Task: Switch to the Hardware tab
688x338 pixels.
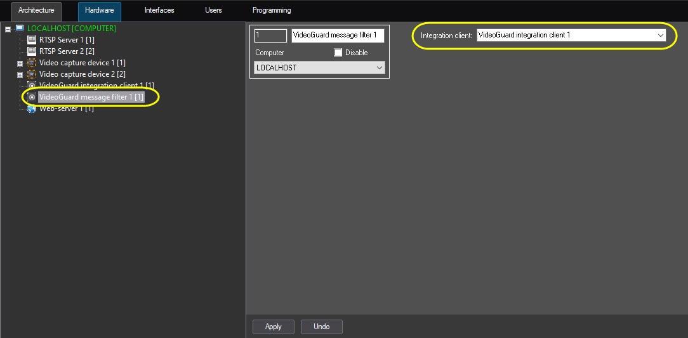Action: point(99,11)
